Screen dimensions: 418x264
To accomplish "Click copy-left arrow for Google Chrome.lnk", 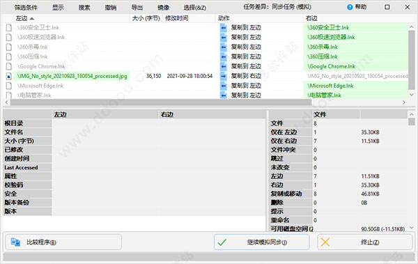I will coord(224,66).
